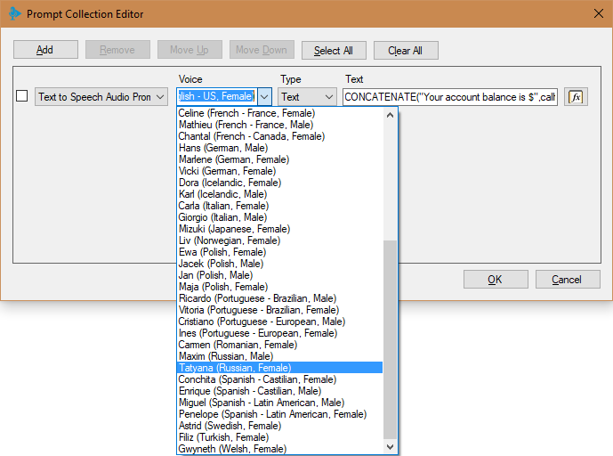Screen dimensions: 613x456
Task: Select Chantal (French - Canada, Female)
Action: pyautogui.click(x=280, y=136)
